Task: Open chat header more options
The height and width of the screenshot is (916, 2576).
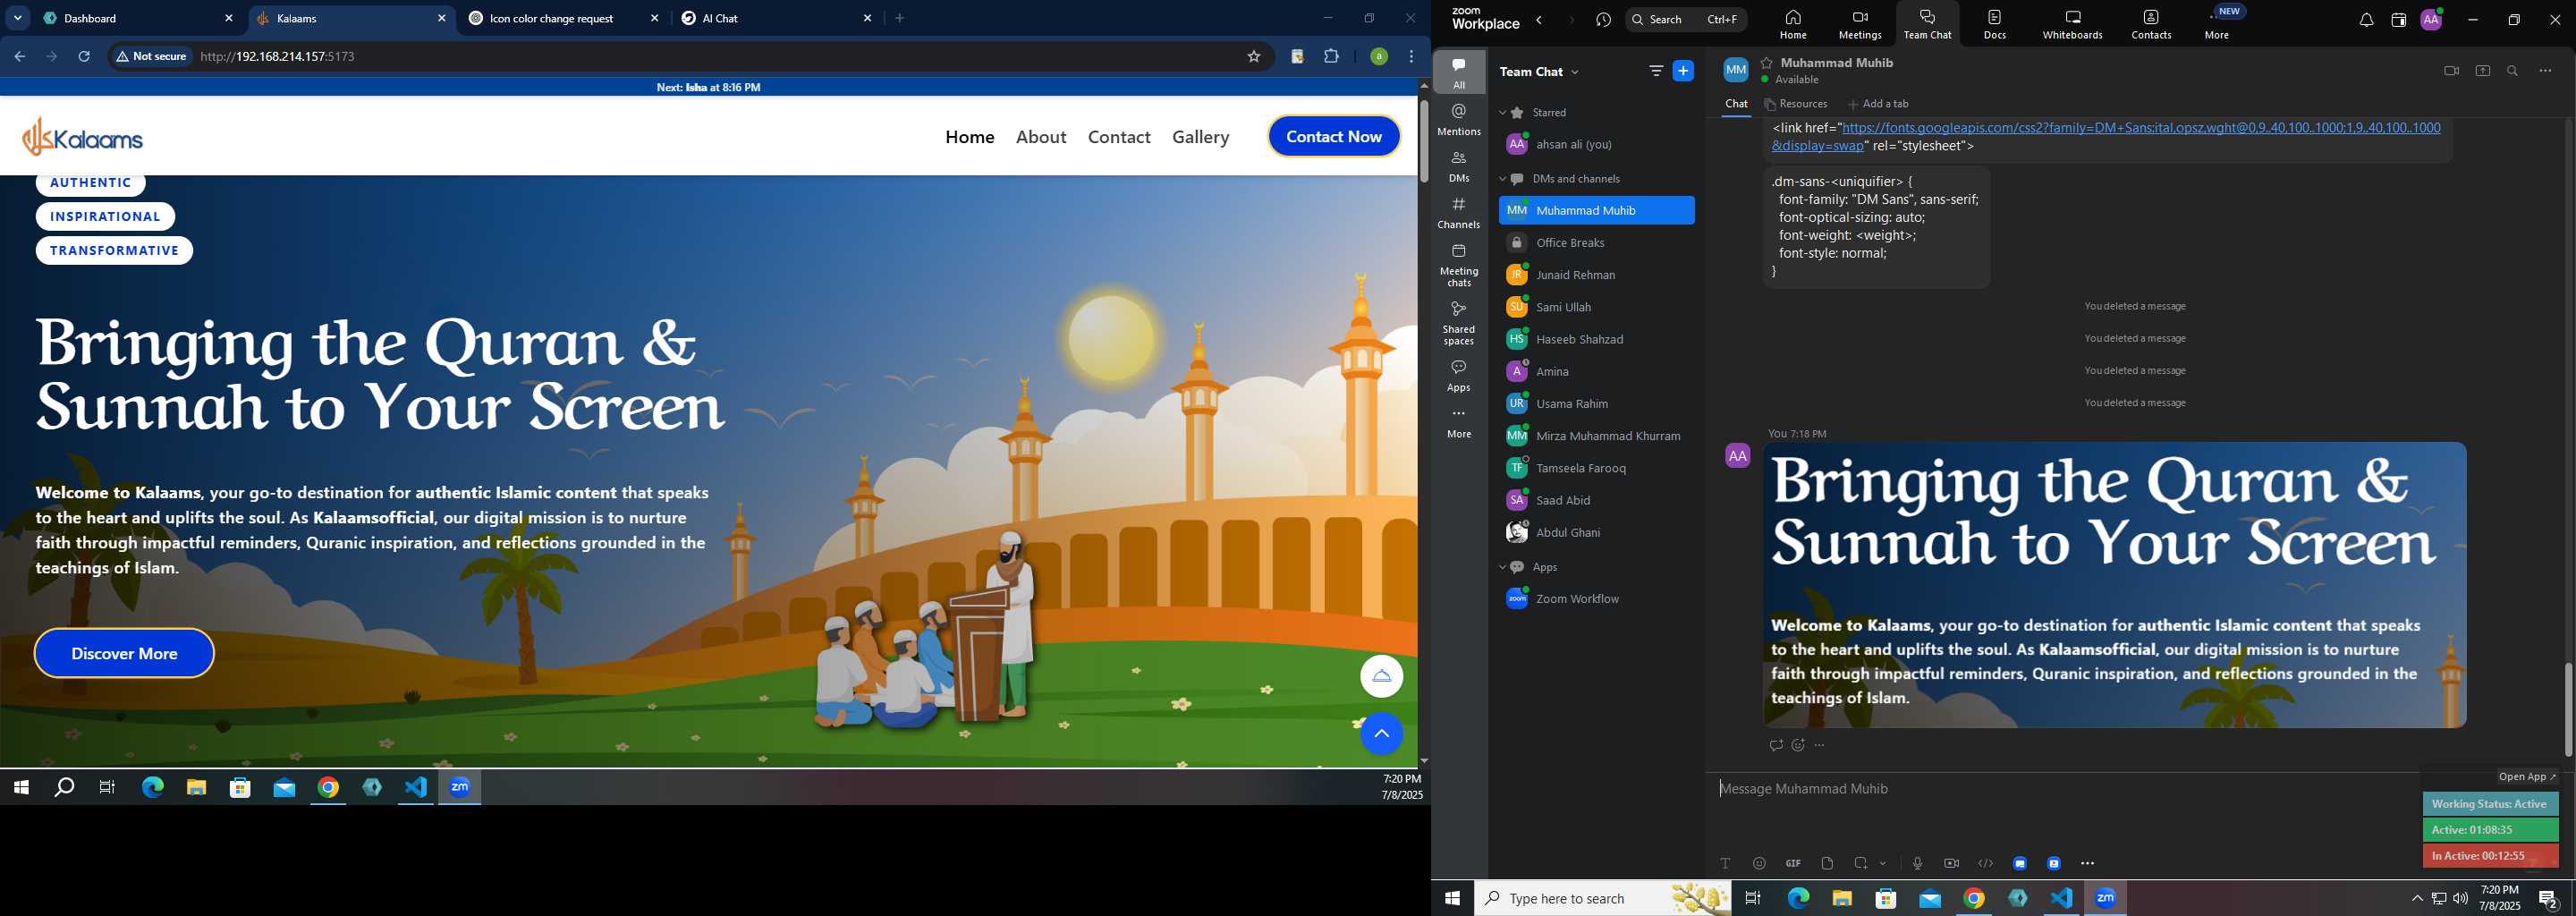Action: tap(2545, 71)
